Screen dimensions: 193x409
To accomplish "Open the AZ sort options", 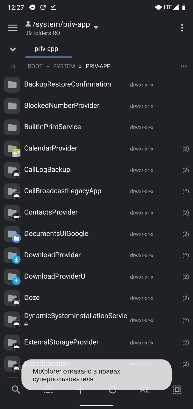I will point(145,390).
